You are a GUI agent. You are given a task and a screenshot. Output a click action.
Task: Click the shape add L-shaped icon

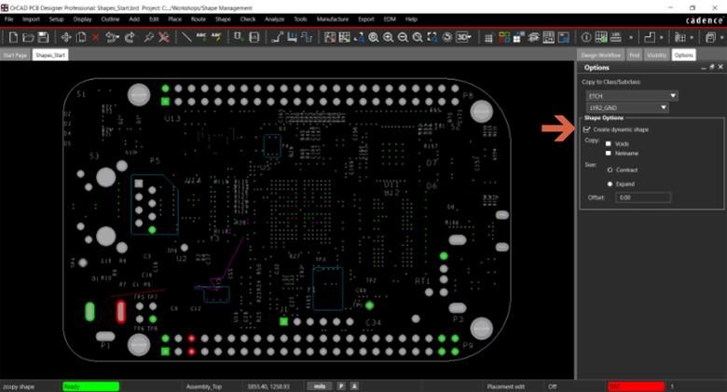point(650,37)
